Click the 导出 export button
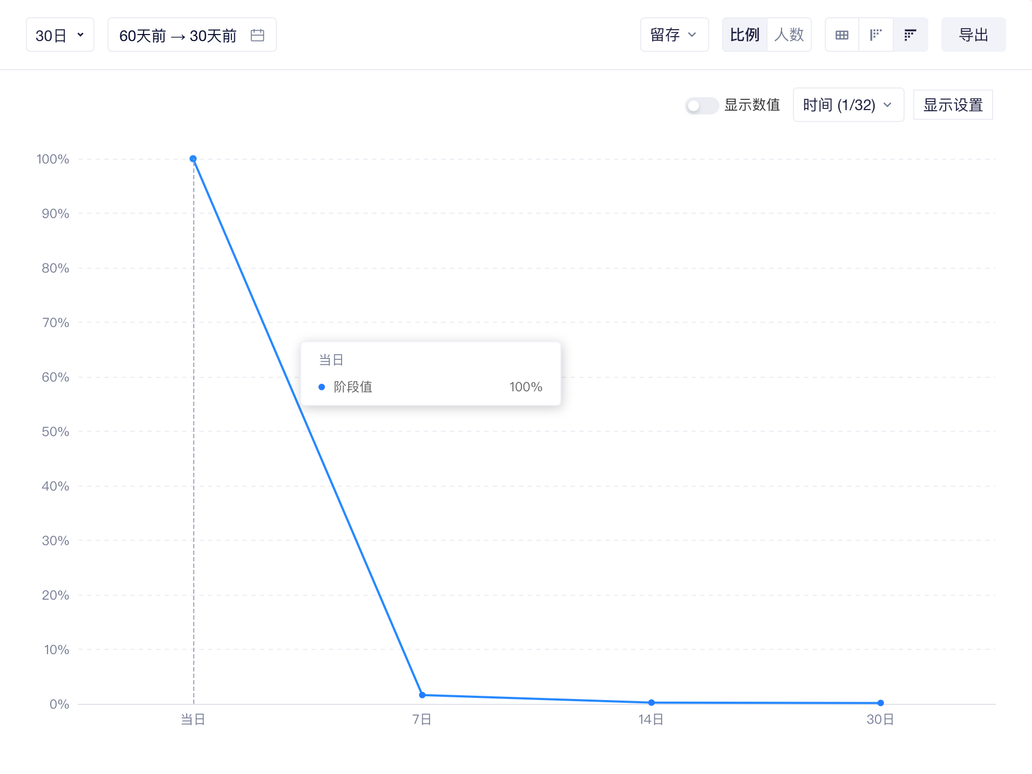Image resolution: width=1032 pixels, height=774 pixels. pyautogui.click(x=973, y=35)
